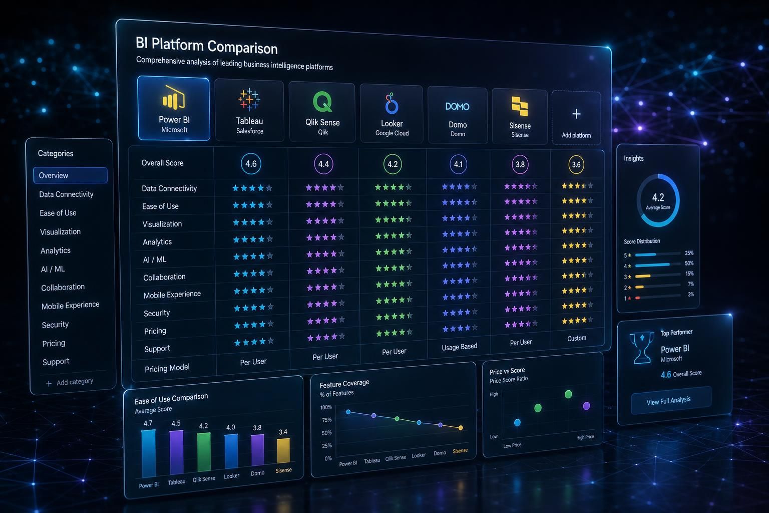Screen dimensions: 769x513
Task: Click the Score Distribution heading
Action: pos(642,241)
